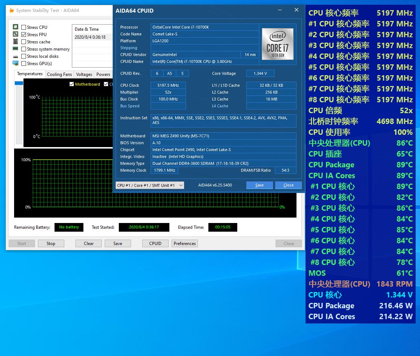Click the Memory Clock value 1799.1 MHz

click(x=164, y=170)
